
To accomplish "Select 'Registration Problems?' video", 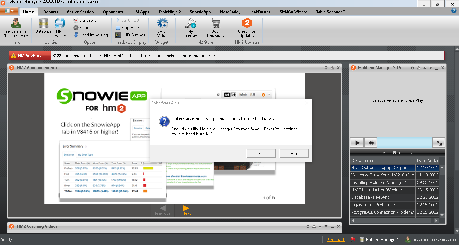I will [x=395, y=205].
